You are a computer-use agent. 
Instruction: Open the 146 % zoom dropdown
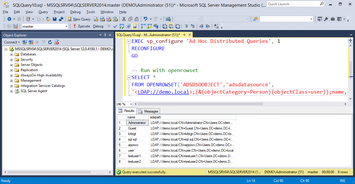131,104
